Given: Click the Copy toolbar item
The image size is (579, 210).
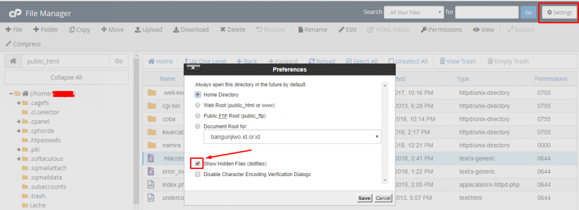Looking at the screenshot, I should point(80,29).
